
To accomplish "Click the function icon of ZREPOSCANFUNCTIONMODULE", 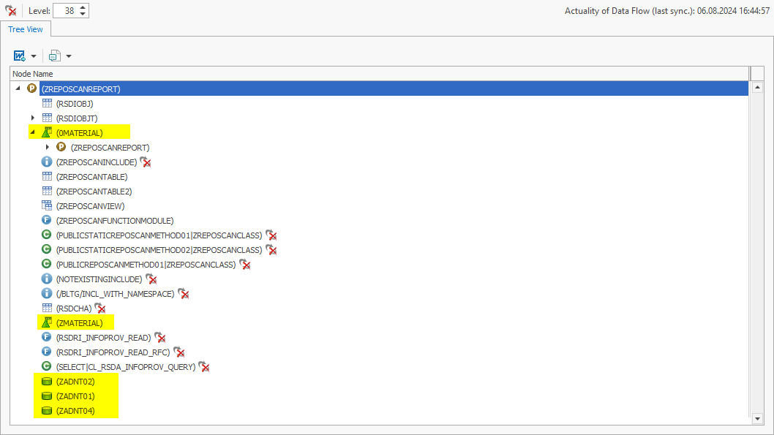I will (x=47, y=220).
